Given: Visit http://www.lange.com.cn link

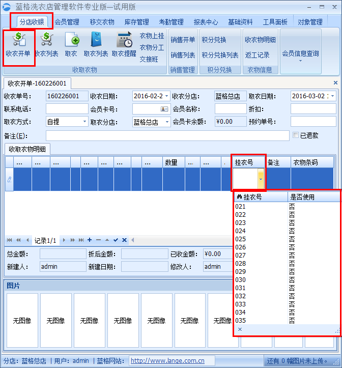Looking at the screenshot, I should [x=167, y=361].
